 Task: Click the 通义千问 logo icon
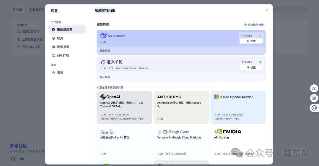[x=103, y=62]
